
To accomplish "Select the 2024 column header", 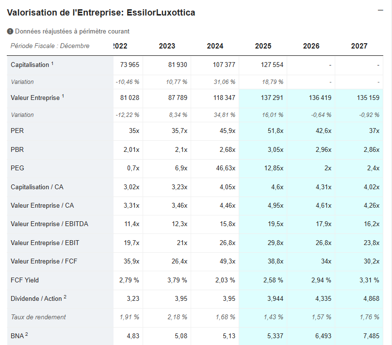I will click(x=215, y=46).
